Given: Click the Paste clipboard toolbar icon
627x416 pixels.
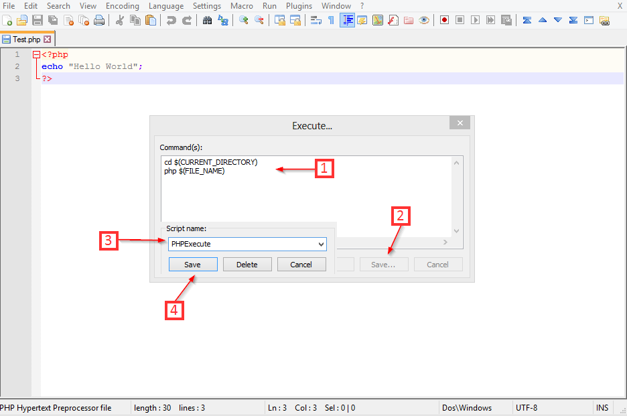Looking at the screenshot, I should [151, 20].
